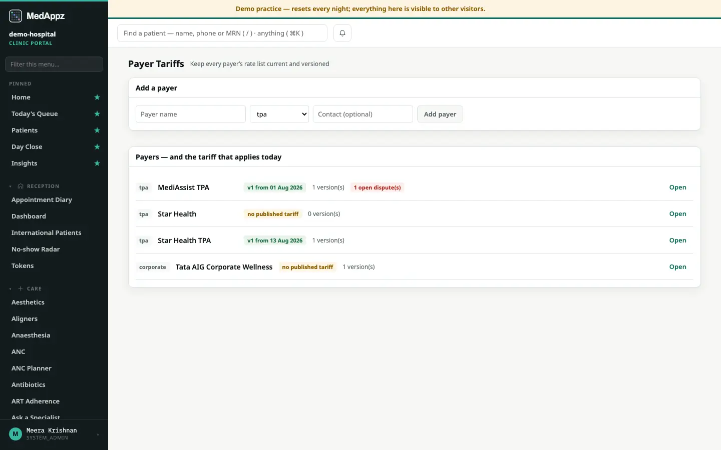Unpin Today's Queue using its star
This screenshot has width=721, height=450.
[97, 114]
